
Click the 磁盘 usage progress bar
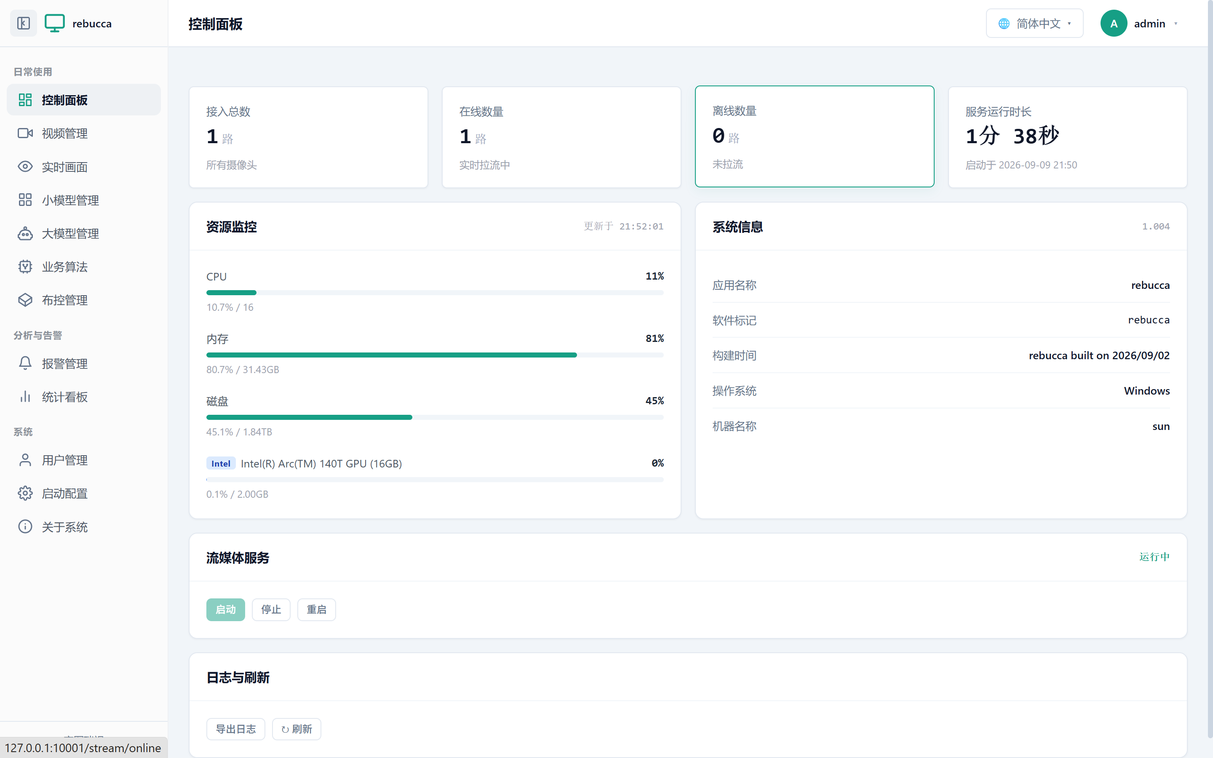[x=435, y=416]
